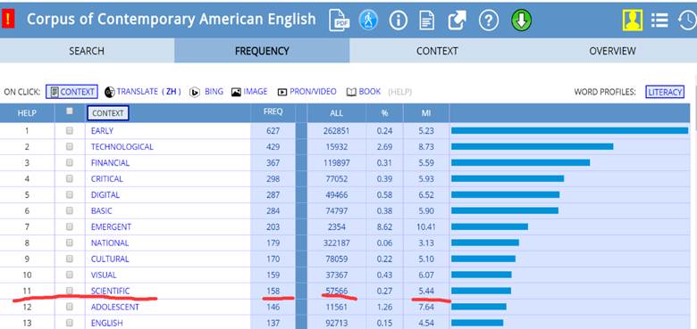Viewport: 697px width, 329px height.
Task: Click the frequency bar for DIGITAL
Action: click(505, 194)
